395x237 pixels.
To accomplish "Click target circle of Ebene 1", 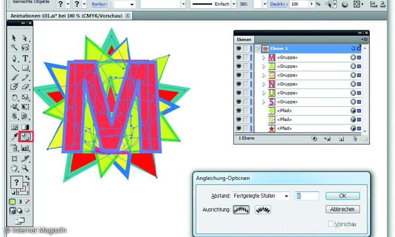I will click(x=353, y=48).
